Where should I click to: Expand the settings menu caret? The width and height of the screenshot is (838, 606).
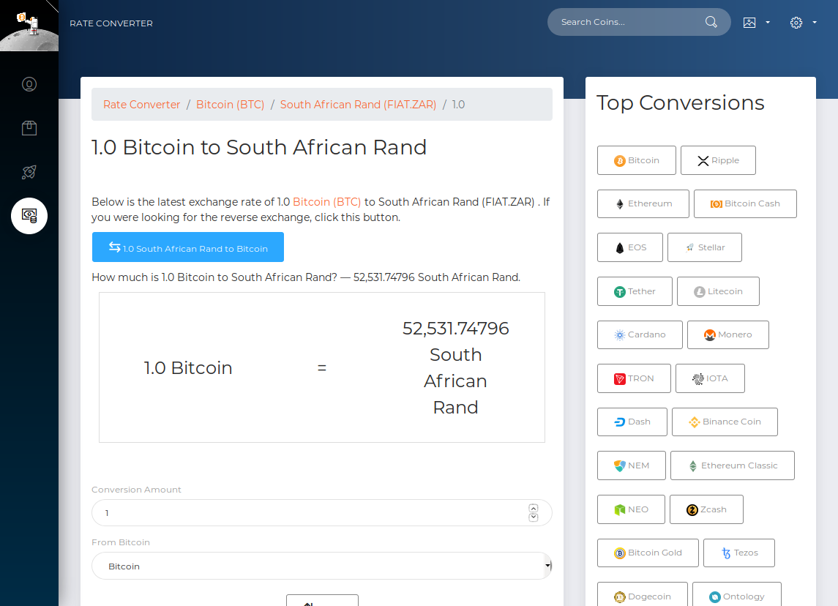coord(815,23)
